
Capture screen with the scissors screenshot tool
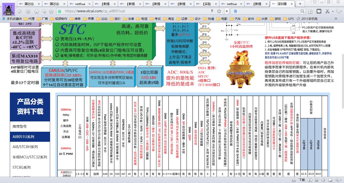[327, 12]
